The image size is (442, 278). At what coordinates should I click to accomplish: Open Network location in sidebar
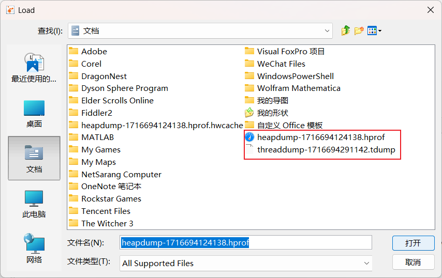34,248
